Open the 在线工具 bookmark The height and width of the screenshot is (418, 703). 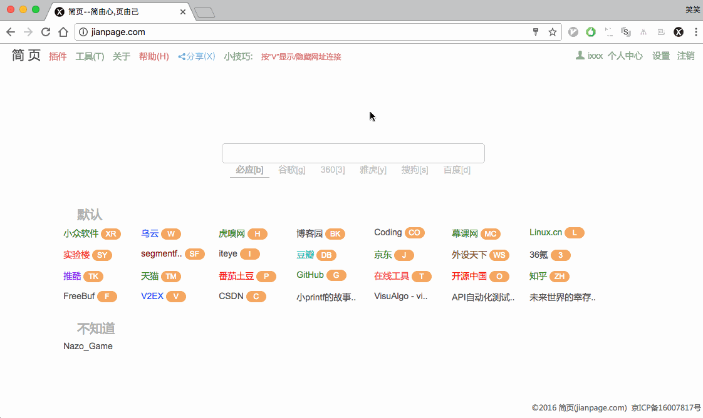[x=392, y=276]
